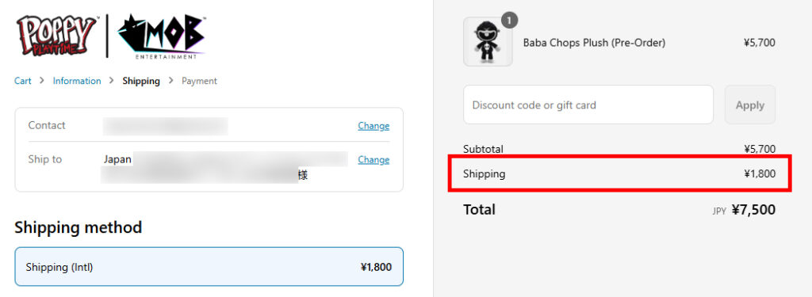Focus the Discount code or gift card field

588,105
